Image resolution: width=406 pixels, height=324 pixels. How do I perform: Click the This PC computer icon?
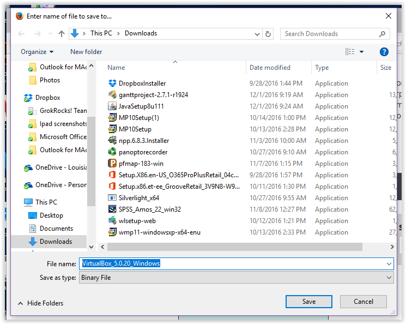[x=28, y=202]
